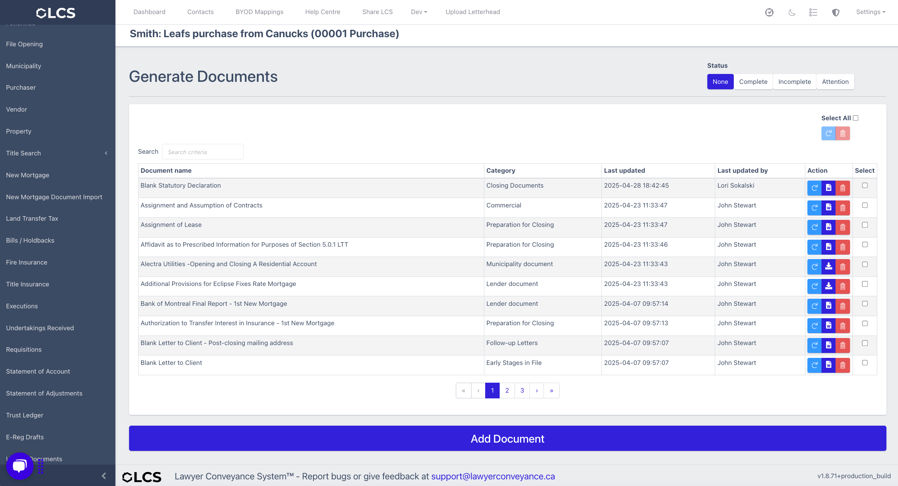Screen dimensions: 898x486
Task: Open the Help Centre
Action: (323, 12)
